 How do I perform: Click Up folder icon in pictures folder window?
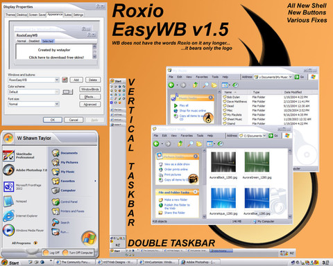click(x=180, y=143)
